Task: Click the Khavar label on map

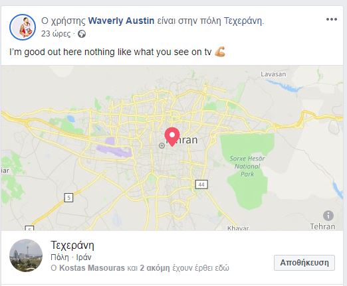Action: (238, 228)
